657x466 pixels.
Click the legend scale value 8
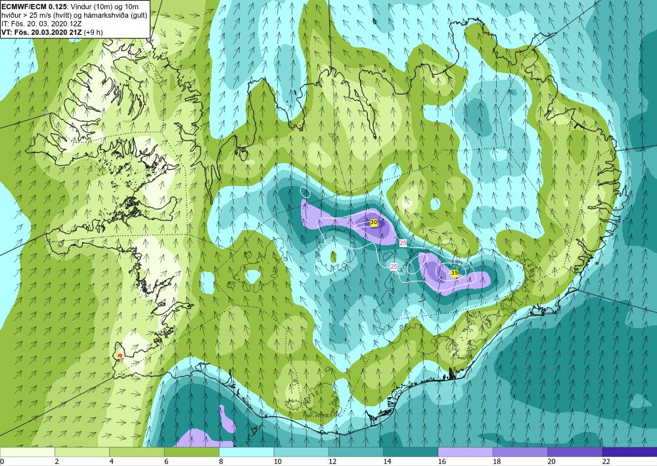(221, 461)
